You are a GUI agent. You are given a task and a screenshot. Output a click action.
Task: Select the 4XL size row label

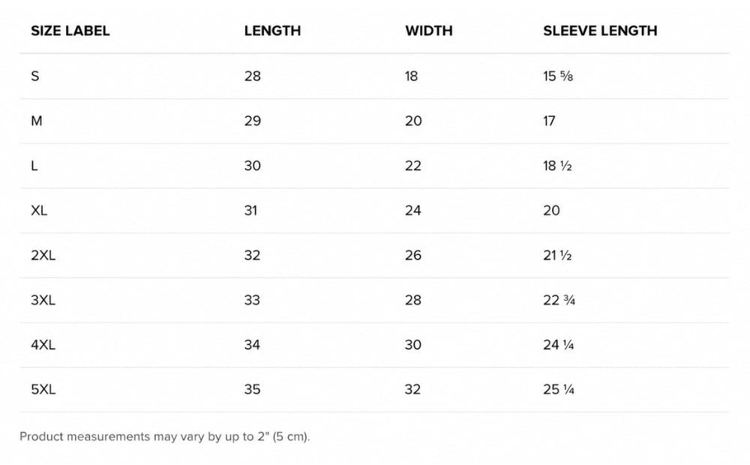click(x=43, y=345)
